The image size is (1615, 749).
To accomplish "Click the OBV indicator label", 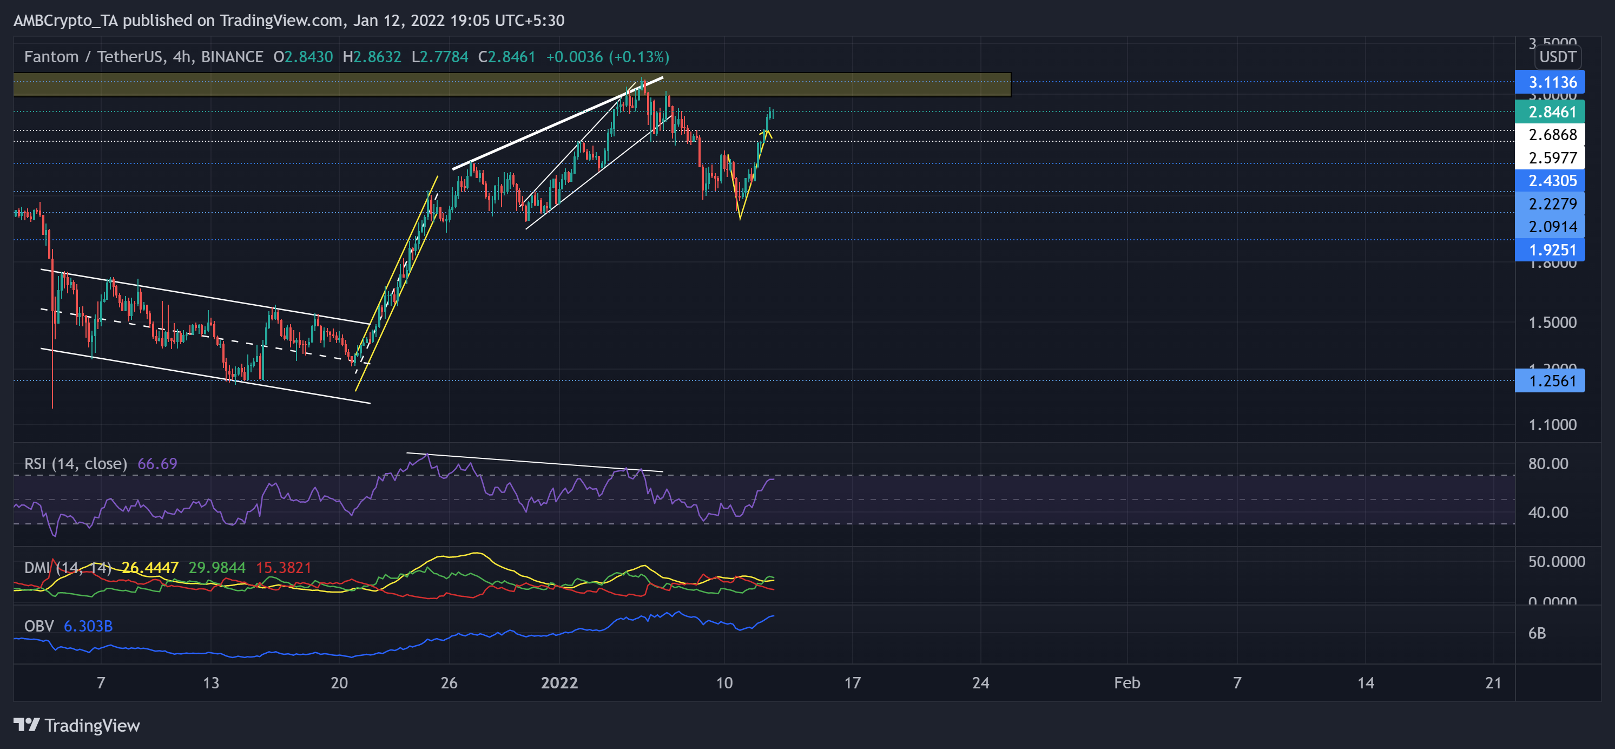I will [x=39, y=626].
